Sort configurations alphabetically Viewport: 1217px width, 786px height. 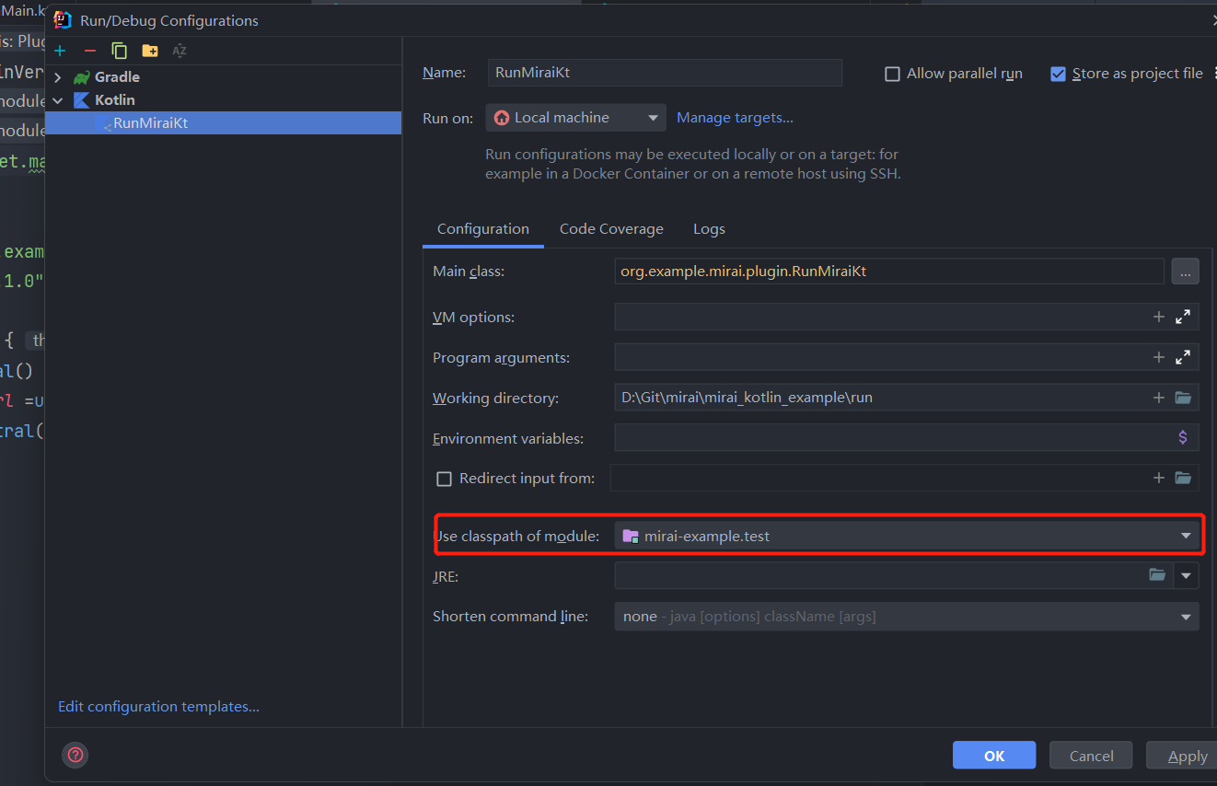pyautogui.click(x=180, y=51)
